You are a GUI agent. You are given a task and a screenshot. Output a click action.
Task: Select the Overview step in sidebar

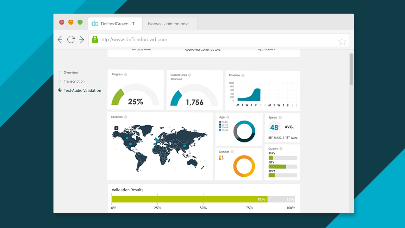71,73
